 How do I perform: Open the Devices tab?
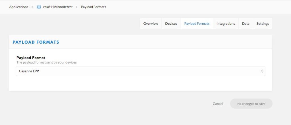171,24
